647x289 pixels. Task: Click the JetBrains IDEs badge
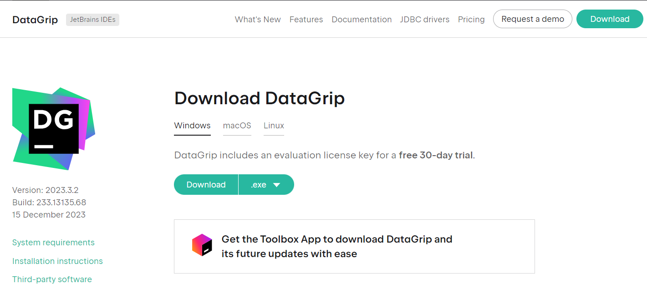click(x=92, y=20)
